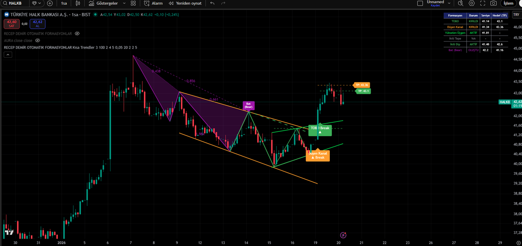The height and width of the screenshot is (246, 522).
Task: Click the TradingView logo in bottom corner
Action: pyautogui.click(x=8, y=233)
